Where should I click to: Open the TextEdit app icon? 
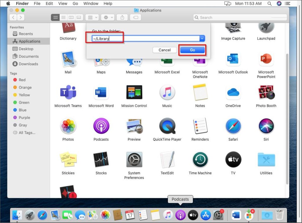(167, 159)
